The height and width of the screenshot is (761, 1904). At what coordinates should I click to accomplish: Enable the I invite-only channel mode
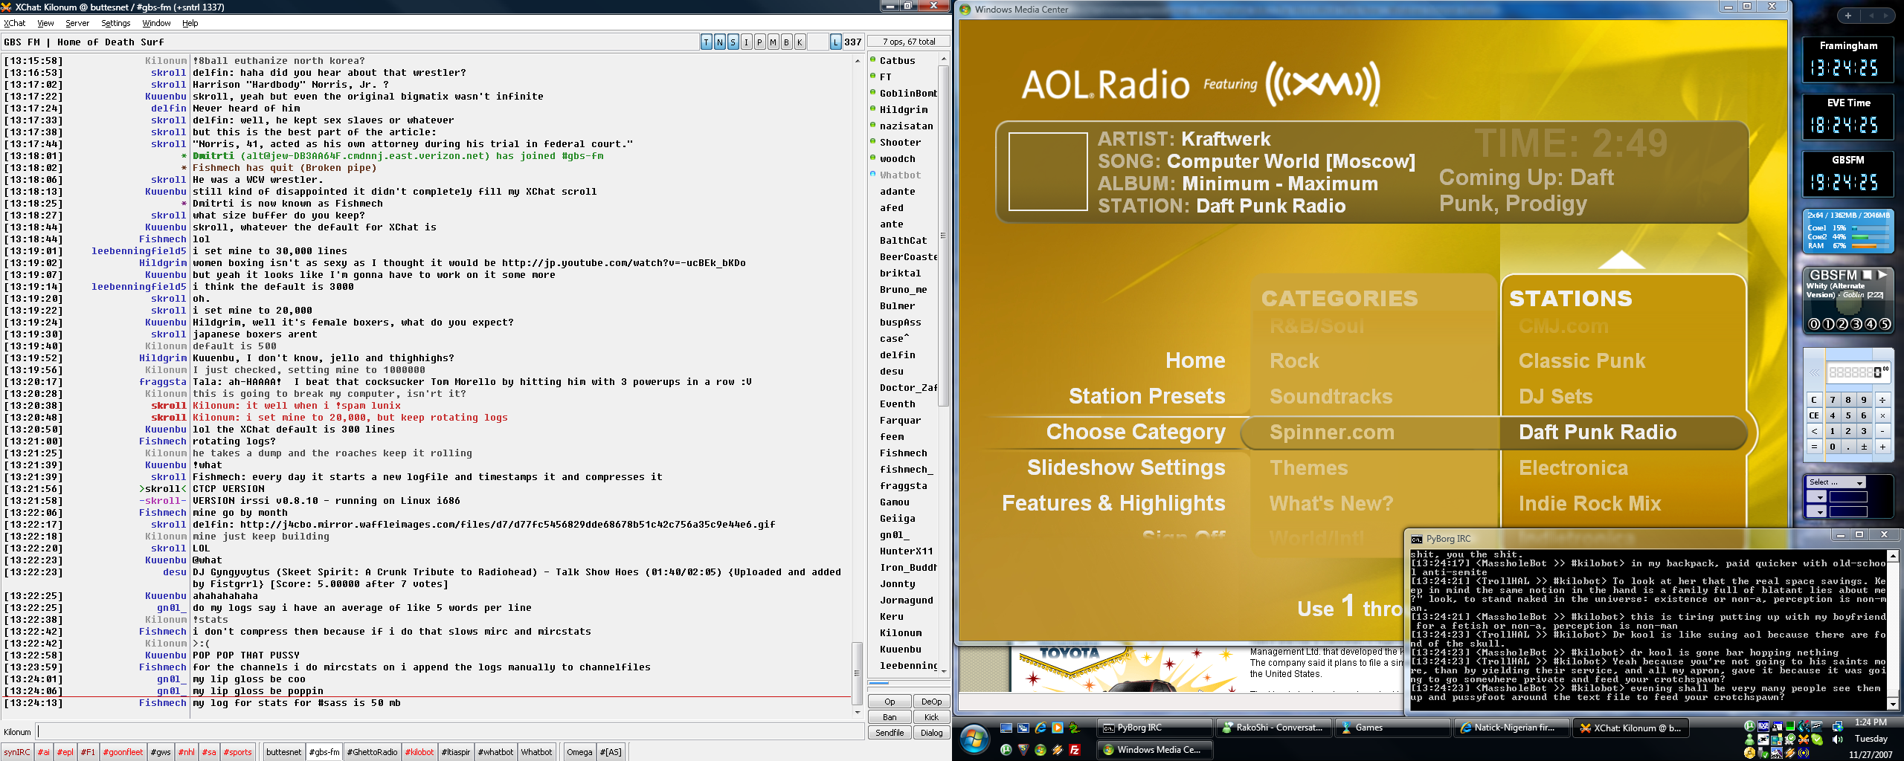(x=746, y=42)
